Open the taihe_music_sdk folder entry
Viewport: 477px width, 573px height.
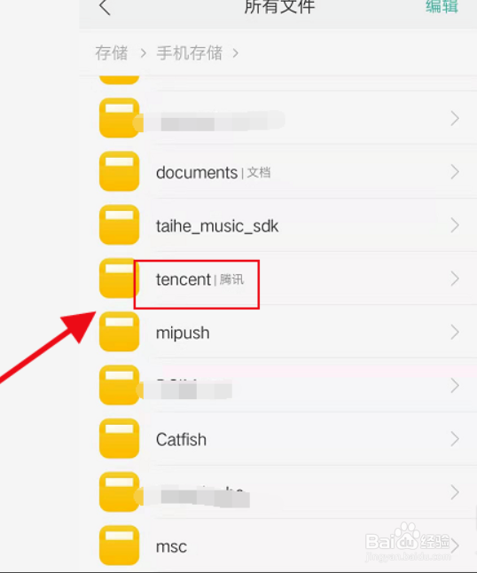[x=278, y=225]
